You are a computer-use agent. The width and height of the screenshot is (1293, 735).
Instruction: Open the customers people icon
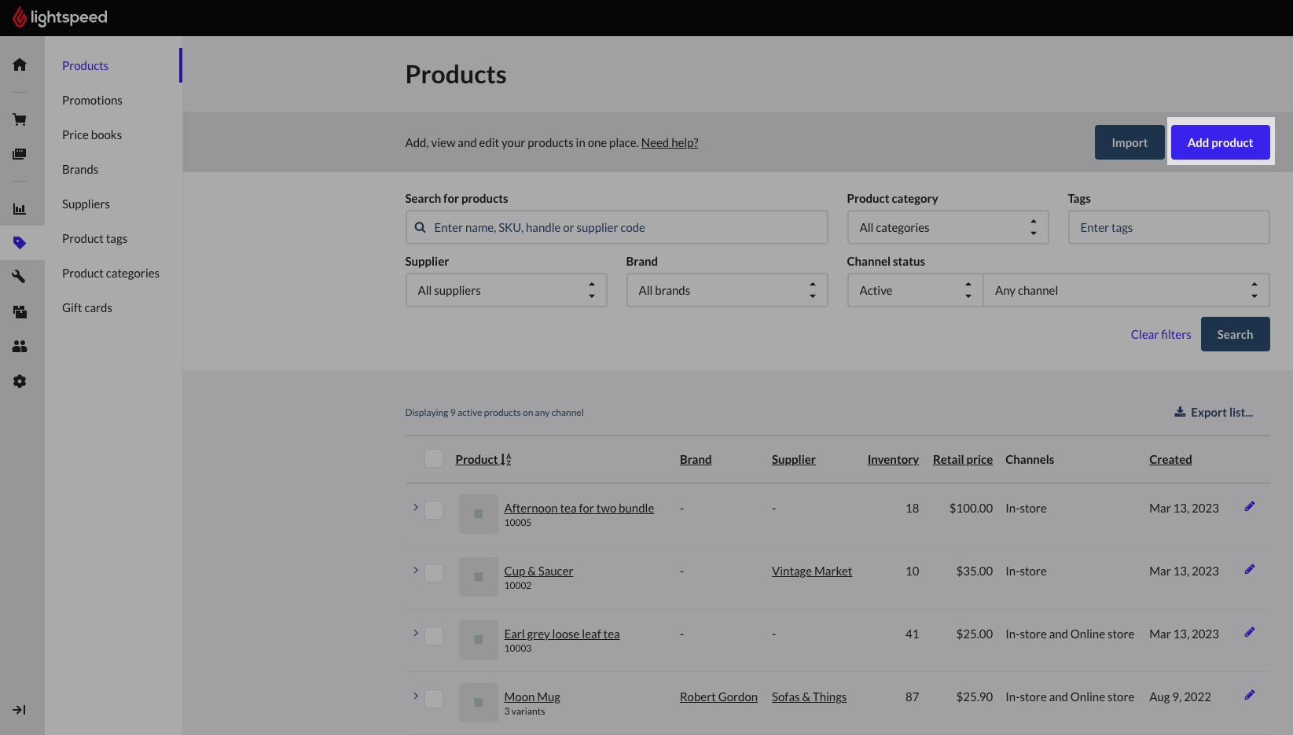20,346
